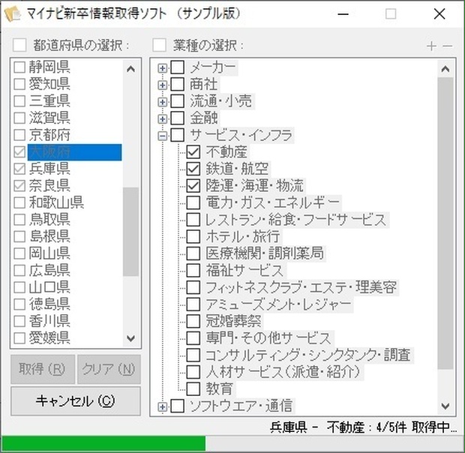Viewport: 465px width, 453px height.
Task: Toggle the 業種の選択 select-all checkbox
Action: (x=159, y=45)
